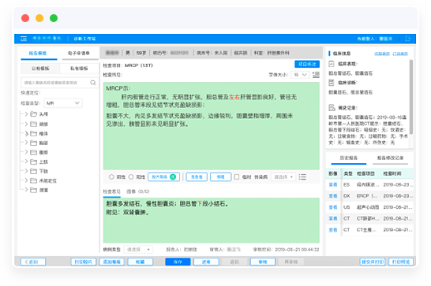431x286 pixels.
Task: Select the 阴性 radio button
Action: click(111, 177)
